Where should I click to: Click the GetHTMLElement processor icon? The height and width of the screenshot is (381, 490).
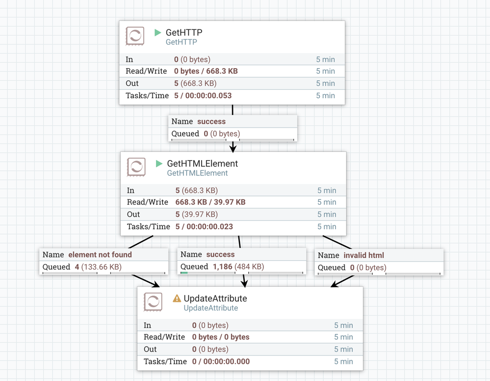click(136, 167)
